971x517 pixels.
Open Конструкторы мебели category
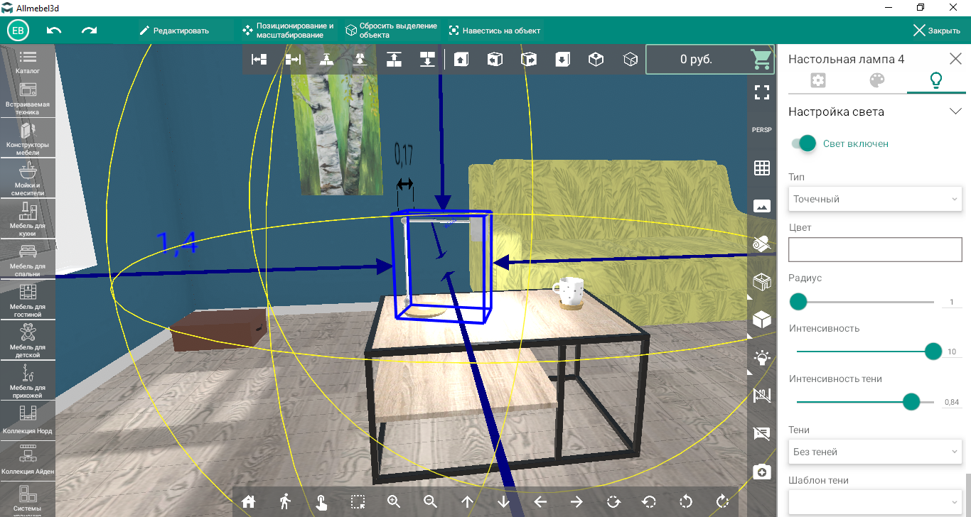28,139
